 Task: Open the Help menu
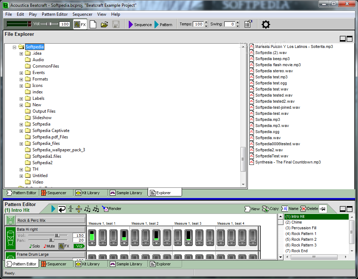(116, 14)
